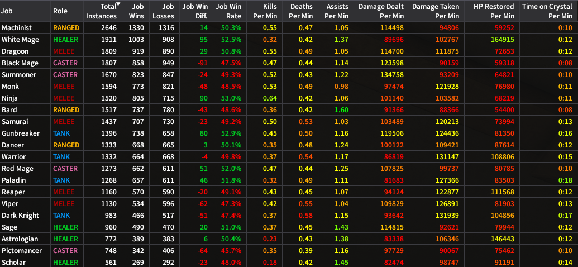
Task: Sort by Time on Crystal Per Min header
Action: coord(547,11)
